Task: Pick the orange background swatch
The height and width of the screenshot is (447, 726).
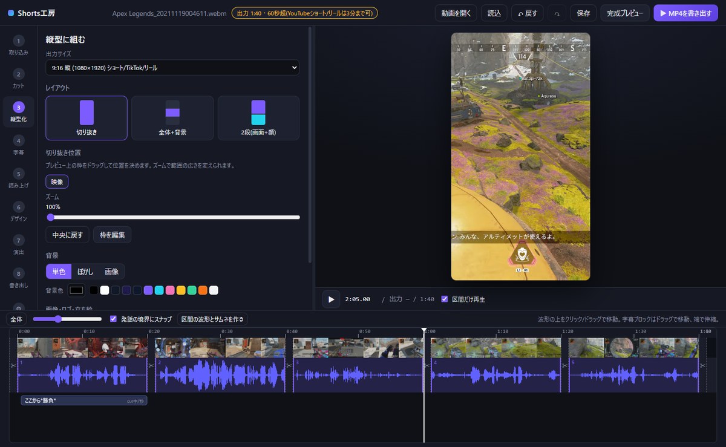Action: [x=203, y=290]
